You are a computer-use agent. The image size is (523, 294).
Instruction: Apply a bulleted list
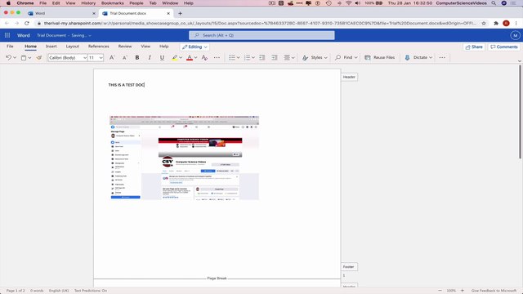(x=232, y=58)
